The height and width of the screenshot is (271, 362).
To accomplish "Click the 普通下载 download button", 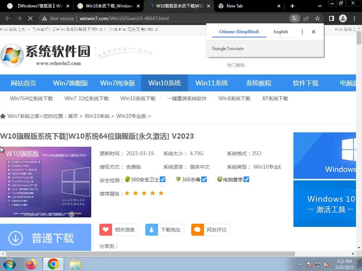I will pos(46,237).
